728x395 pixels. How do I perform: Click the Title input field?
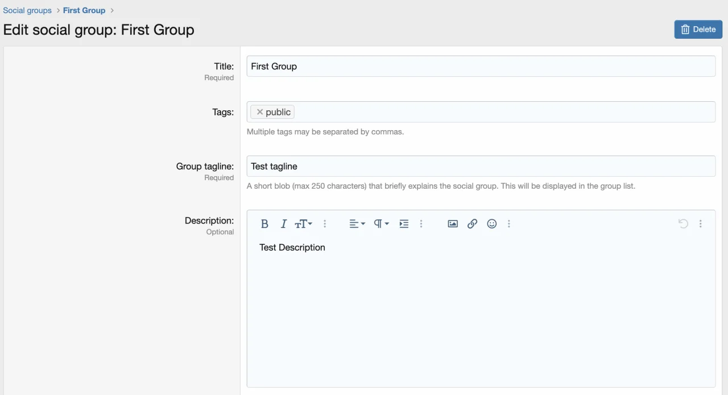point(481,66)
